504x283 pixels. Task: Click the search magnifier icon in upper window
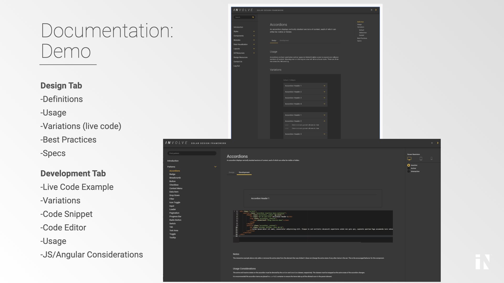click(253, 17)
